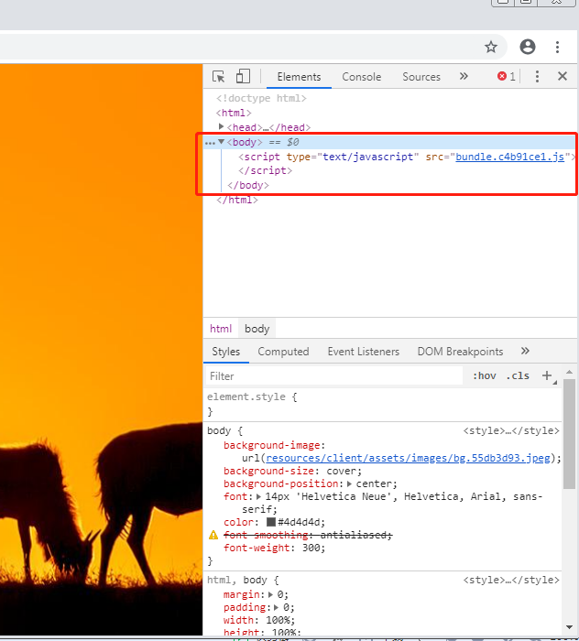Select the <html> opening tag node

tap(234, 113)
